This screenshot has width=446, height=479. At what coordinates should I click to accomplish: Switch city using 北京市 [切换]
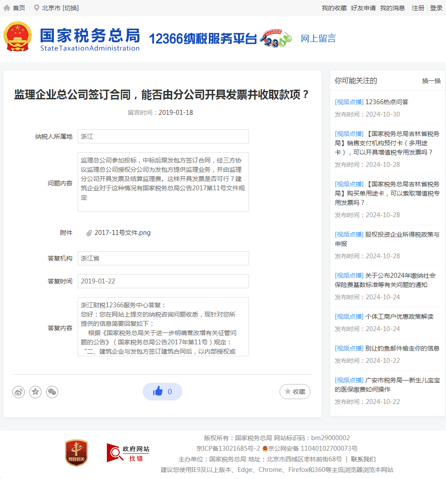60,8
